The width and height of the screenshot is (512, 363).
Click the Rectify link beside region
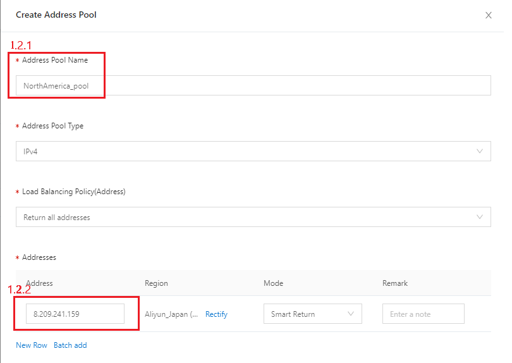(216, 314)
